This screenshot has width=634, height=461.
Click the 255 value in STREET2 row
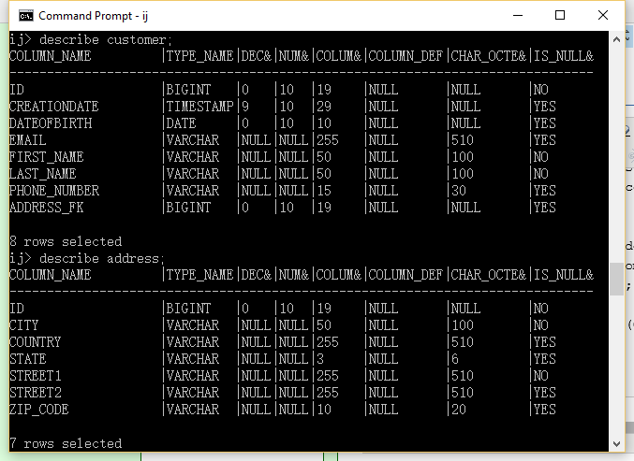click(x=328, y=393)
